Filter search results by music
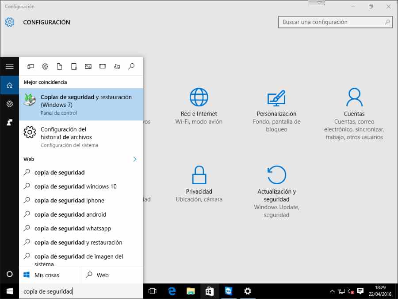398x299 pixels. [117, 66]
